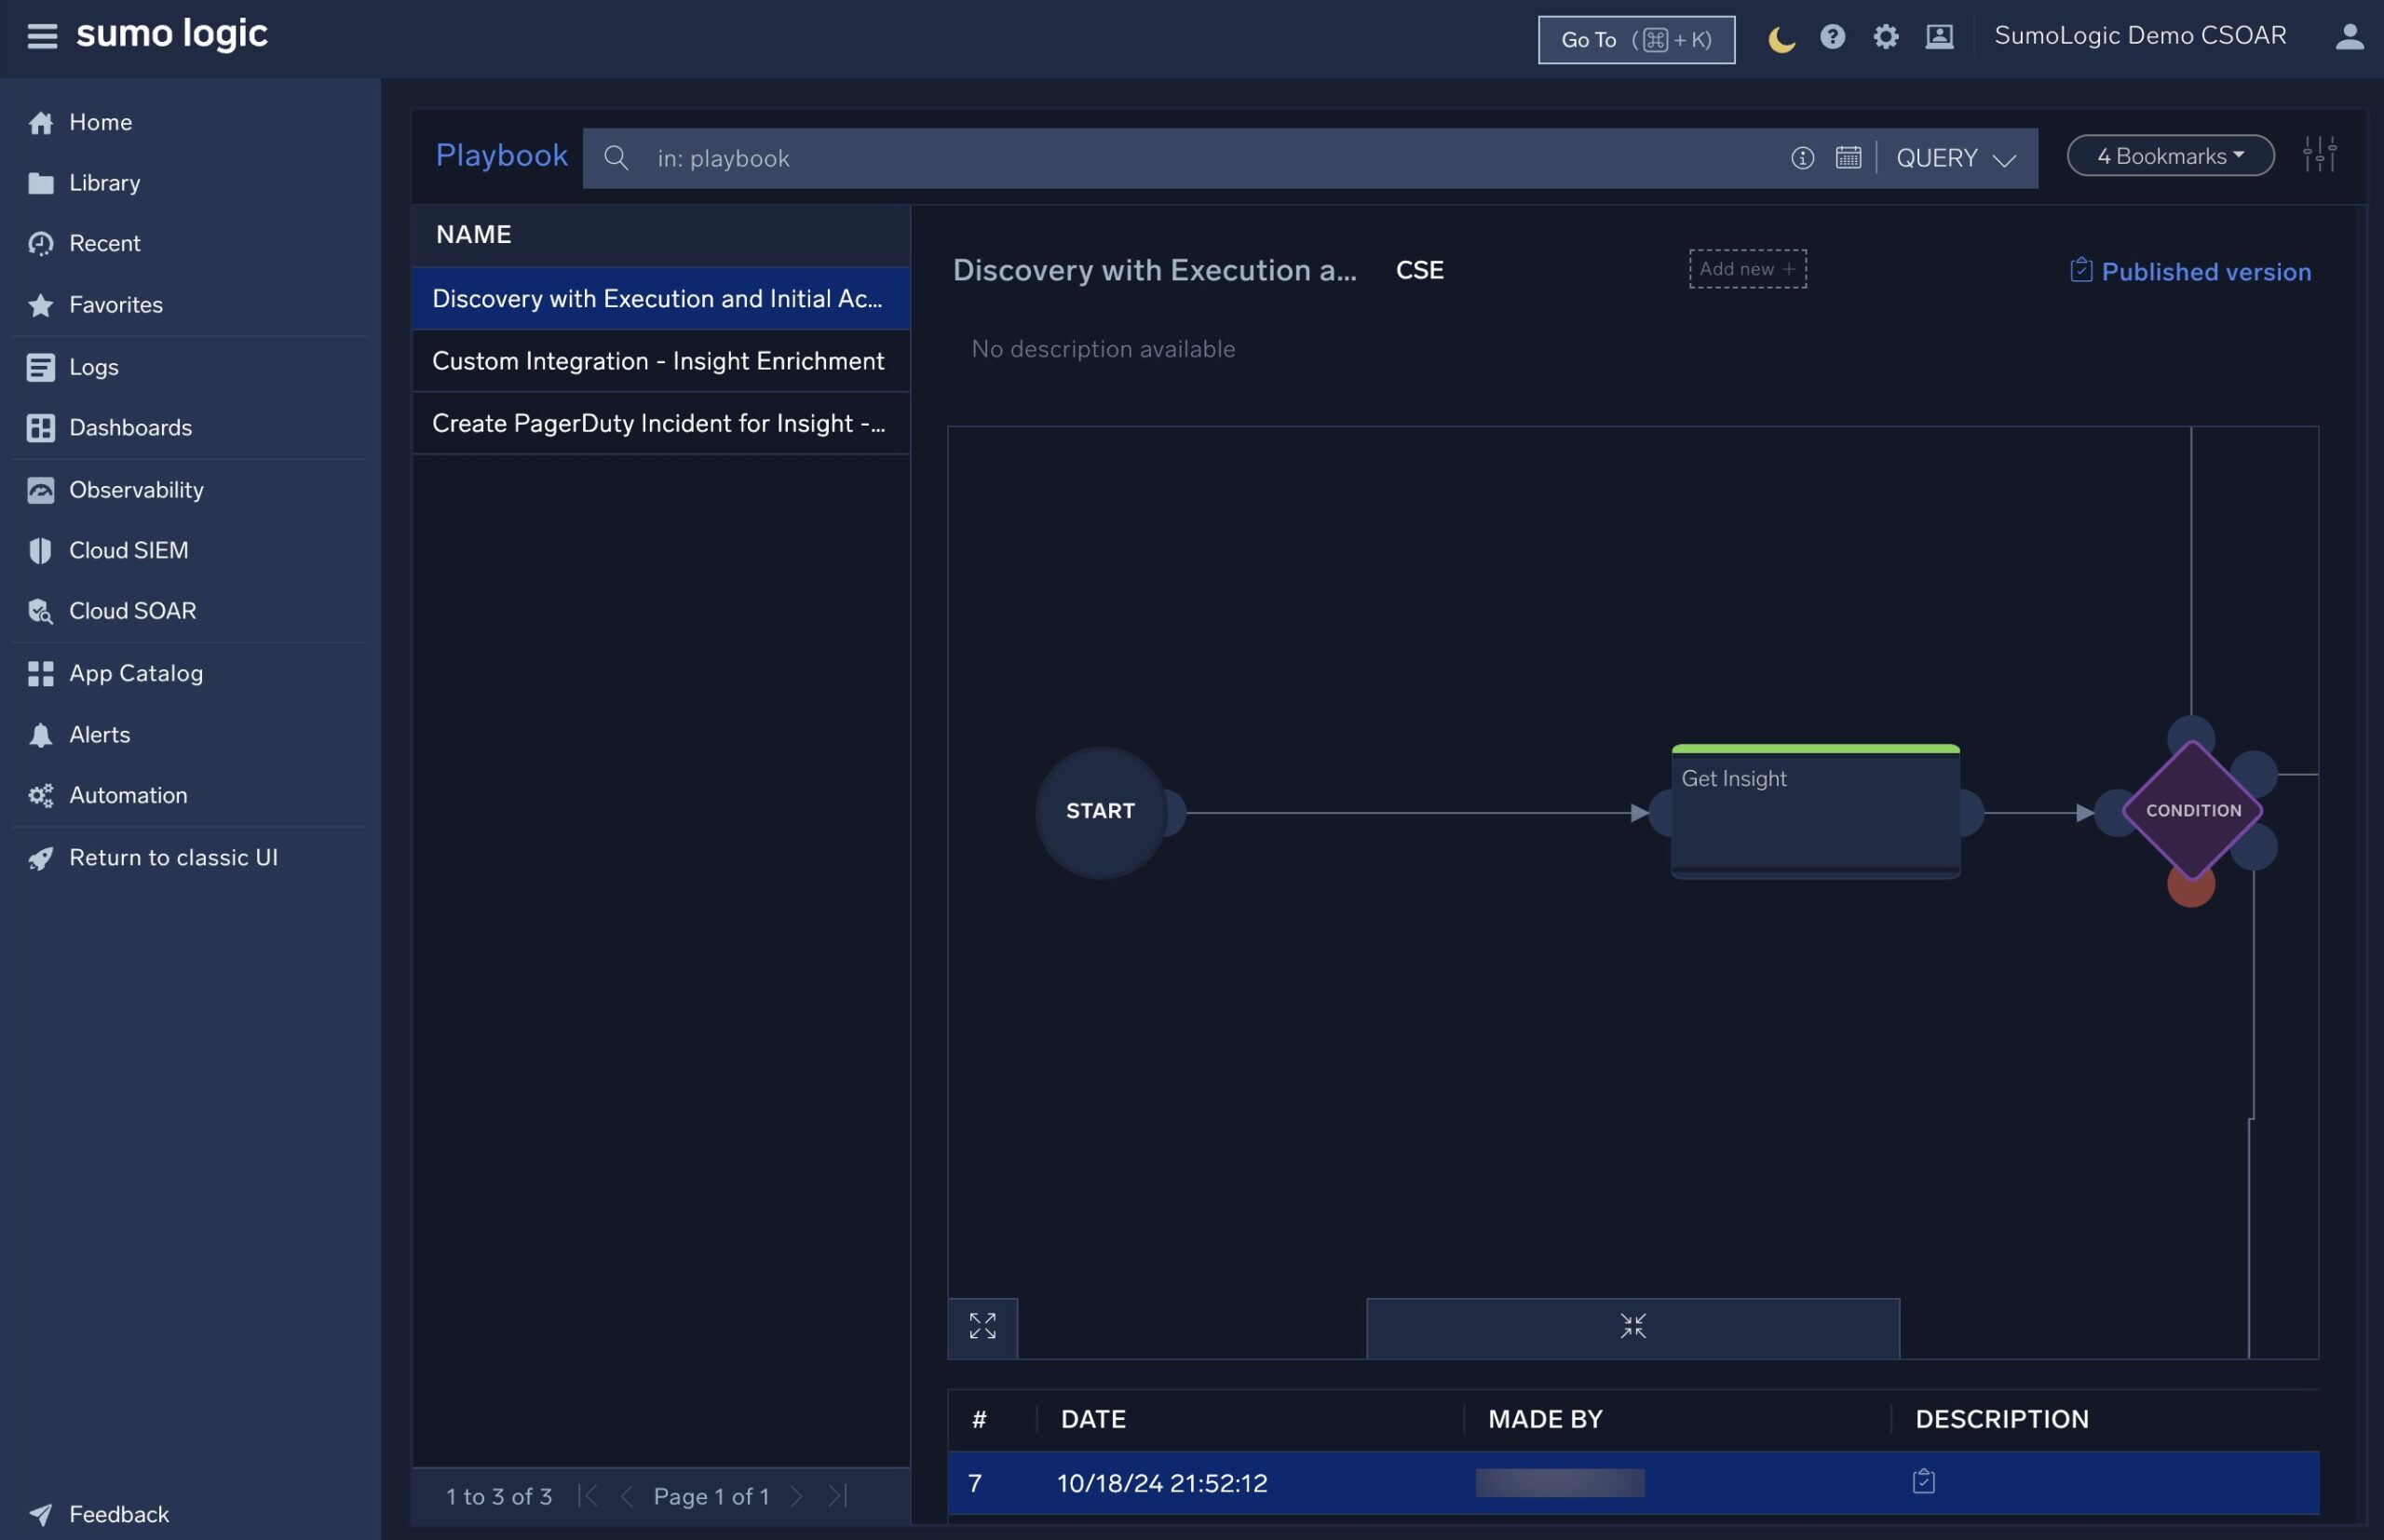Click the CSE tag label
Screen dimensions: 2384x1540
coord(1419,270)
